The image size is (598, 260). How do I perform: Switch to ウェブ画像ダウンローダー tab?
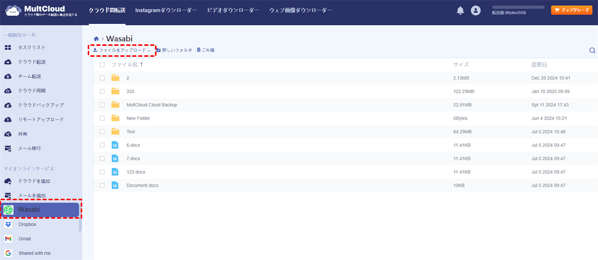[300, 10]
